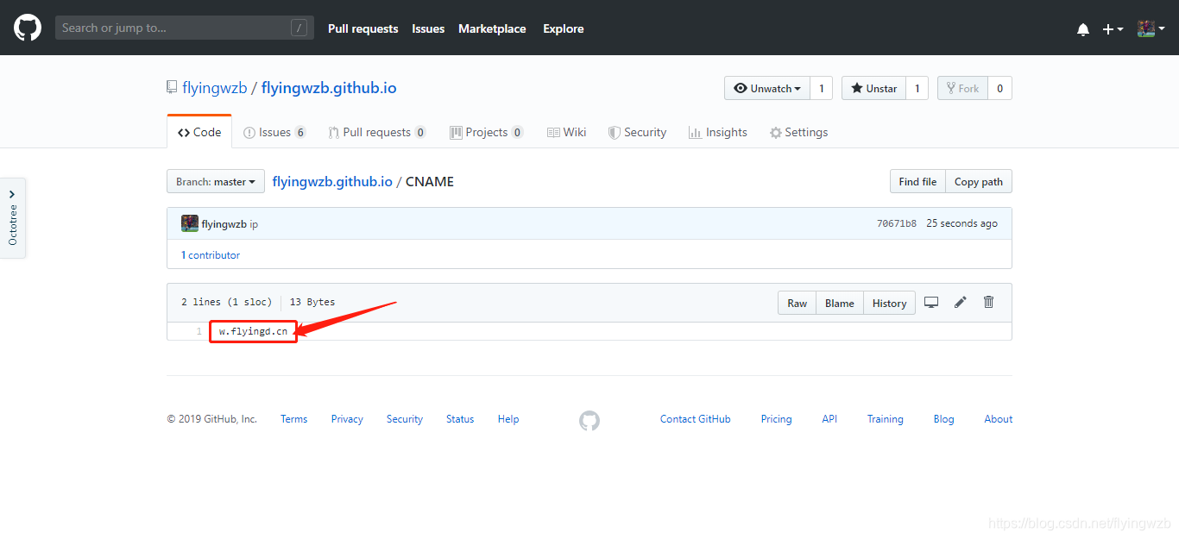Screen dimensions: 1179x539
Task: Open the Help footer link
Action: (x=508, y=419)
